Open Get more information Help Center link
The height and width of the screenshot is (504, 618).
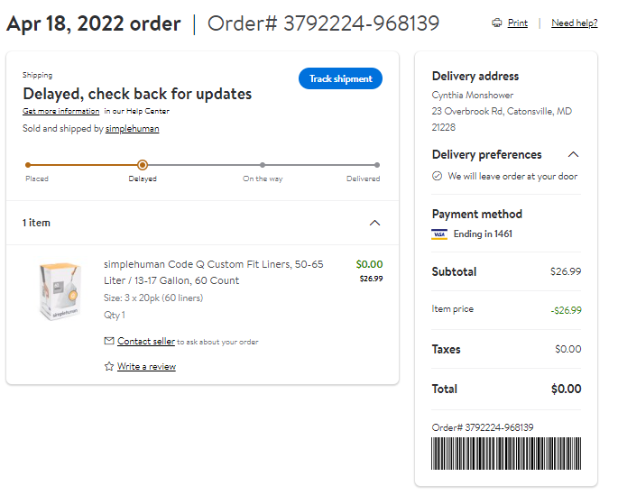click(x=61, y=111)
